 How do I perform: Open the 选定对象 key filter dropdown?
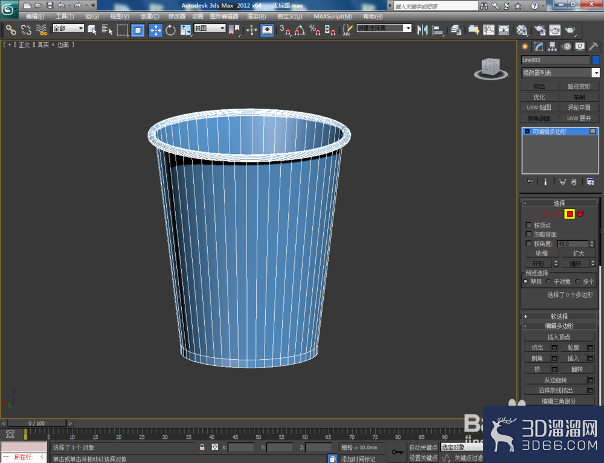pos(461,447)
